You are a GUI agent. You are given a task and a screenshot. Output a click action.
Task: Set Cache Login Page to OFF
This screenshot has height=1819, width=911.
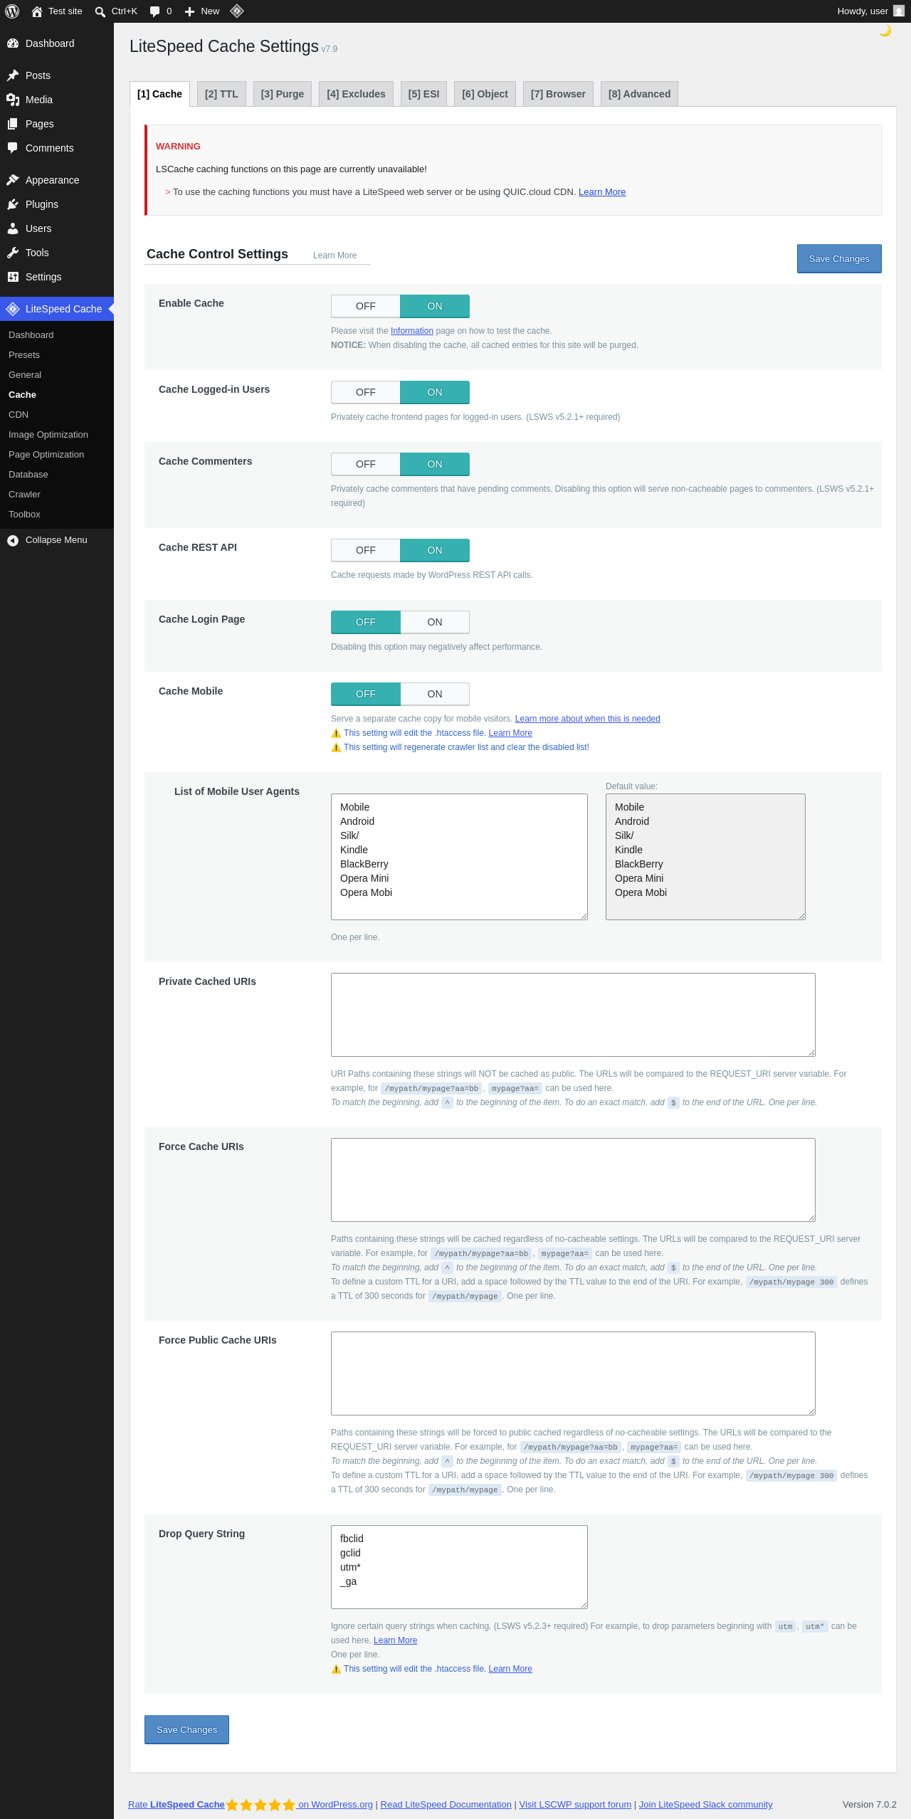tap(366, 622)
